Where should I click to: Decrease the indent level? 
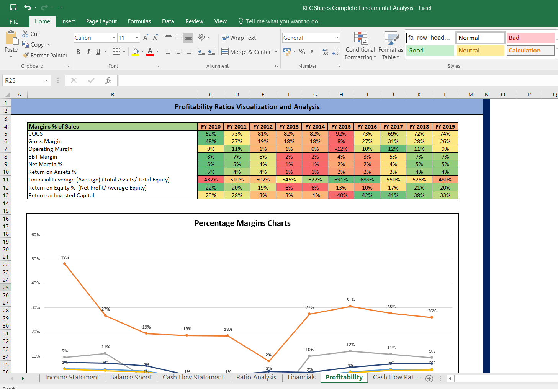click(202, 52)
